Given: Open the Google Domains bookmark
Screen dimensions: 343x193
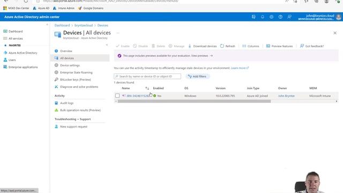Looking at the screenshot, I should (91, 9).
